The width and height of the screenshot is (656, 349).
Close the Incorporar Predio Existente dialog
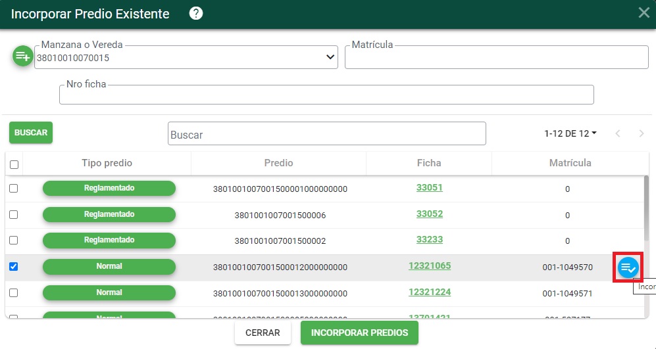pyautogui.click(x=644, y=12)
